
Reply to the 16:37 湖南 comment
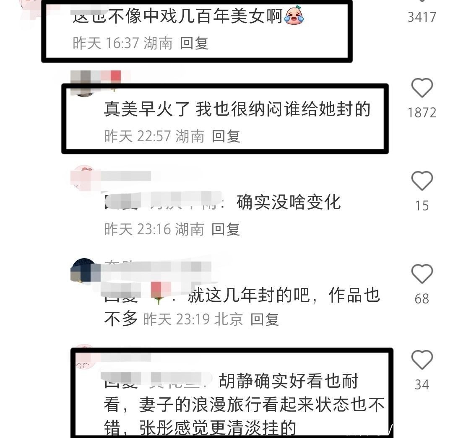[x=194, y=43]
